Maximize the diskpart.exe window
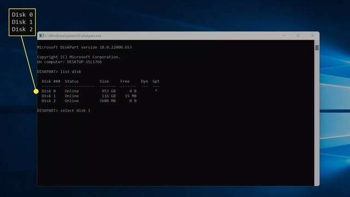 click(x=298, y=36)
